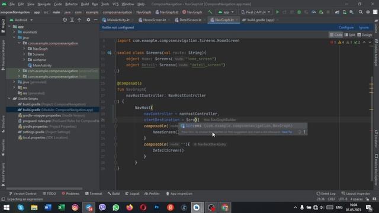Run the app with the green play button
This screenshot has width=379, height=213.
tap(277, 12)
